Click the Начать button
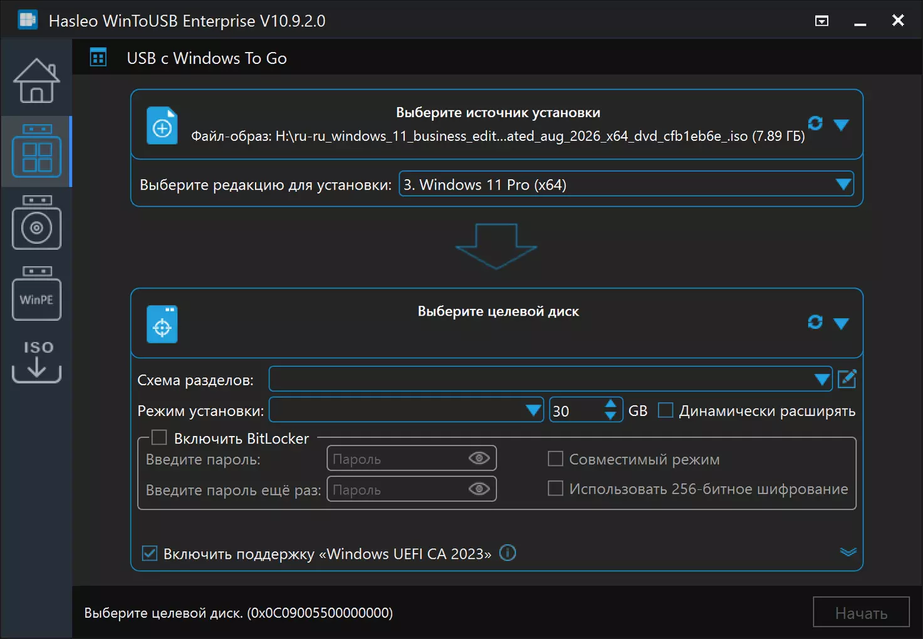 [x=861, y=612]
